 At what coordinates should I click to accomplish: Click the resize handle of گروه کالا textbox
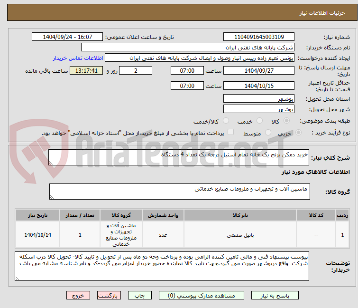(52, 197)
